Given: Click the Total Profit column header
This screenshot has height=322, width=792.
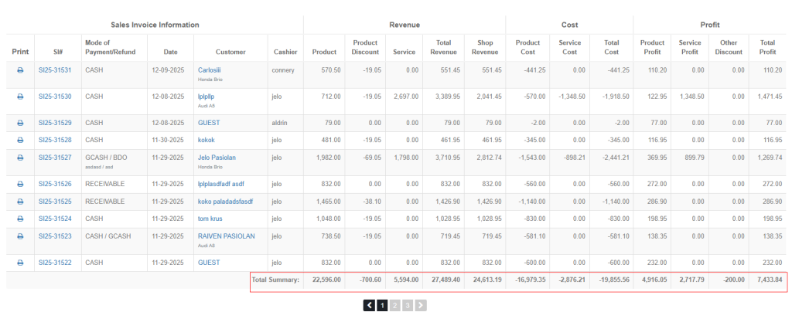Looking at the screenshot, I should pos(767,47).
